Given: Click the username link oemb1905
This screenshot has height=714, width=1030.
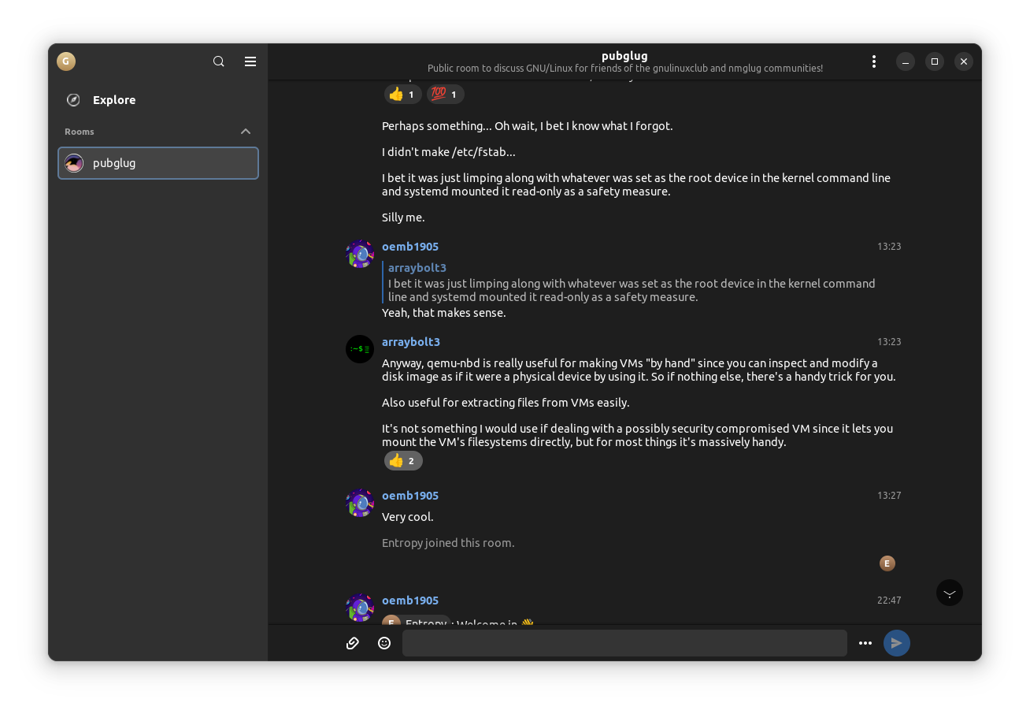Looking at the screenshot, I should point(409,246).
